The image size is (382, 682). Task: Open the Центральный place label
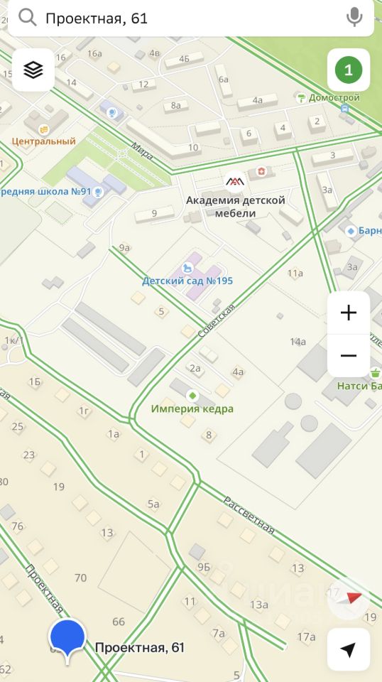43,141
